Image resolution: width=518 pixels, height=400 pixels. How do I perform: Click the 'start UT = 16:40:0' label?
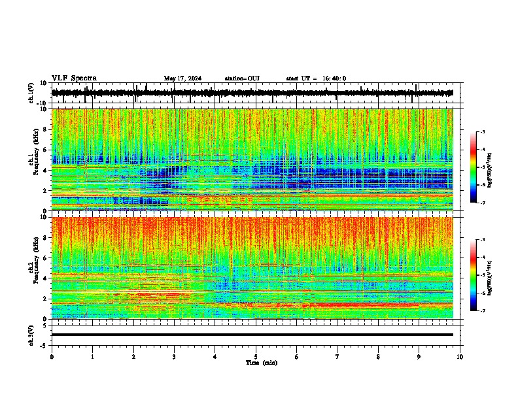pos(316,78)
